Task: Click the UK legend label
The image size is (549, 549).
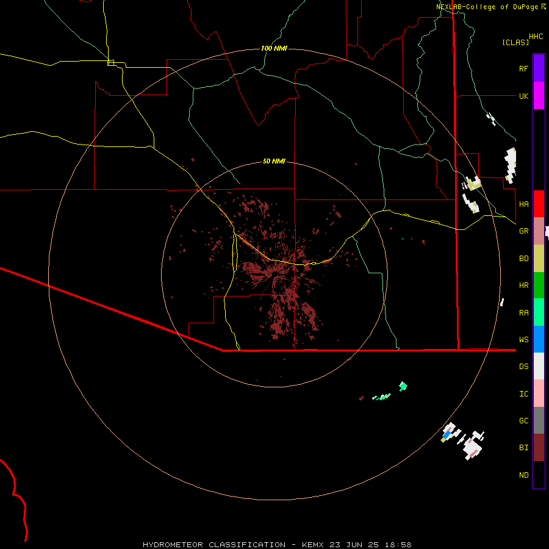Action: (x=523, y=96)
